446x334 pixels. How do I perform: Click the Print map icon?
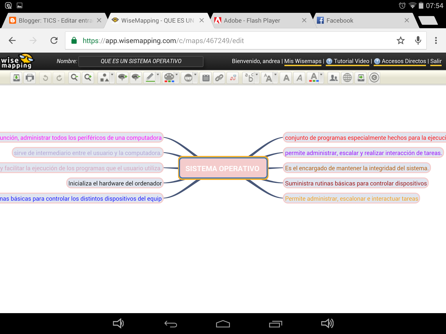tap(30, 78)
